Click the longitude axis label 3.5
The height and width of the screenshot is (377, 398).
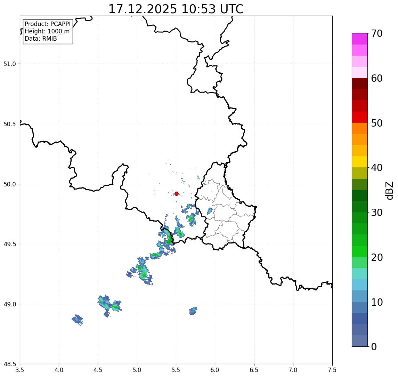(x=20, y=370)
